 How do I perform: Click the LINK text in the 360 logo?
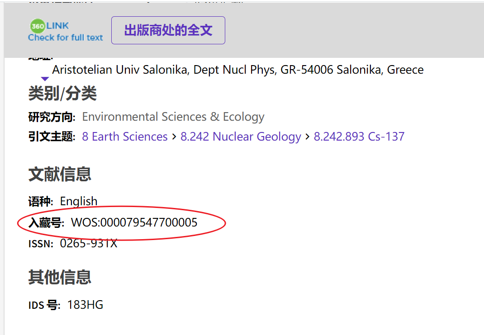(x=57, y=26)
